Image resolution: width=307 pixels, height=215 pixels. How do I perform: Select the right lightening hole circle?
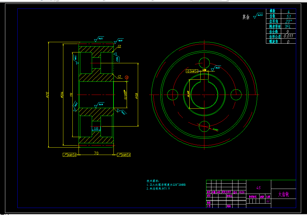click(x=236, y=95)
